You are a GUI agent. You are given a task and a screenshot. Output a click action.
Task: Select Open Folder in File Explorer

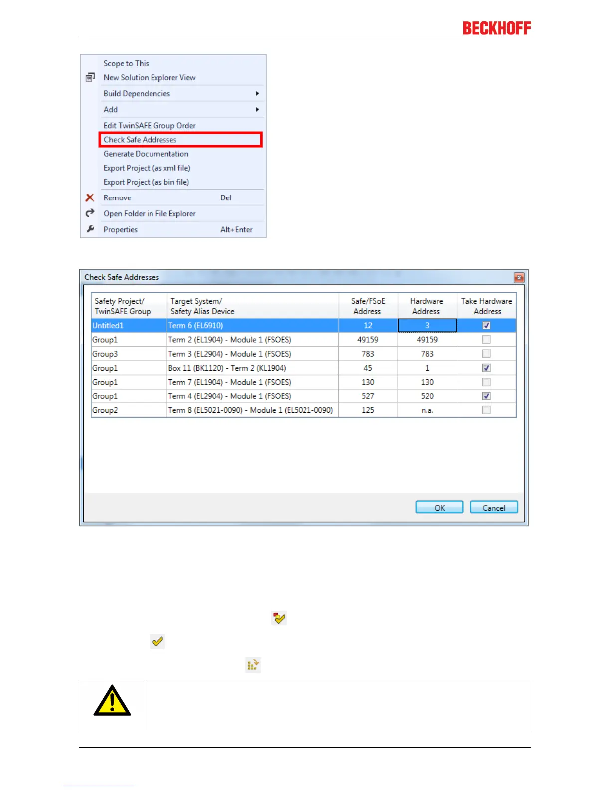coord(182,213)
